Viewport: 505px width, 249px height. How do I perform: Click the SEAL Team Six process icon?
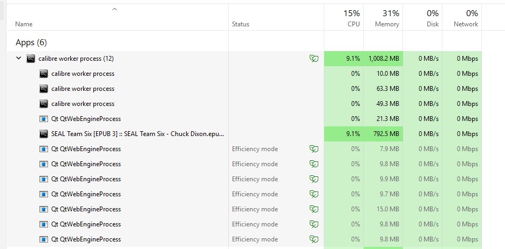[x=44, y=134]
